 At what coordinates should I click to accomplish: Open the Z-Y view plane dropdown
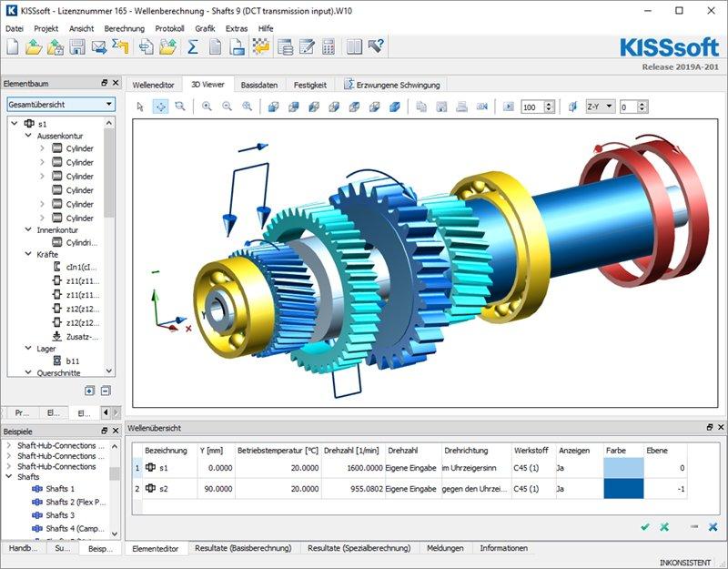600,107
